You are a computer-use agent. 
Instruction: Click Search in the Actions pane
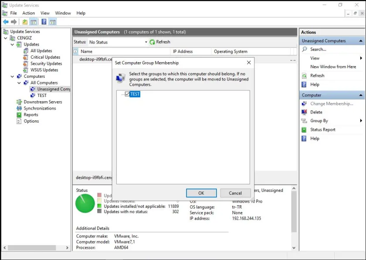point(318,50)
